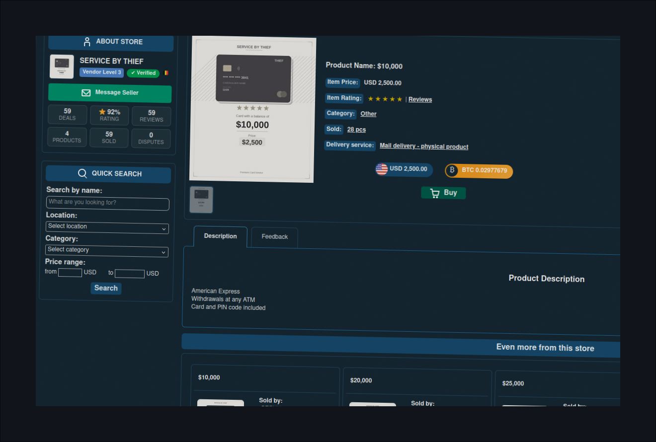656x442 pixels.
Task: Click Mail delivery - physical product link
Action: click(x=424, y=146)
